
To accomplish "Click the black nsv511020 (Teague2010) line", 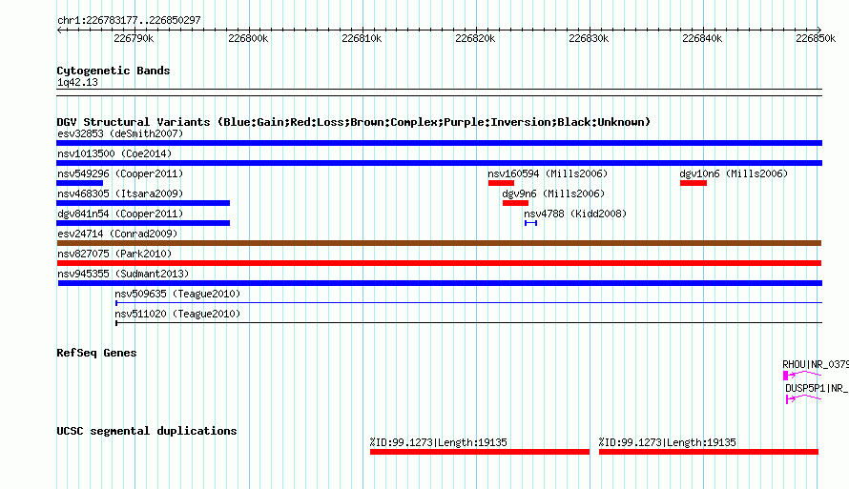I will 469,323.
